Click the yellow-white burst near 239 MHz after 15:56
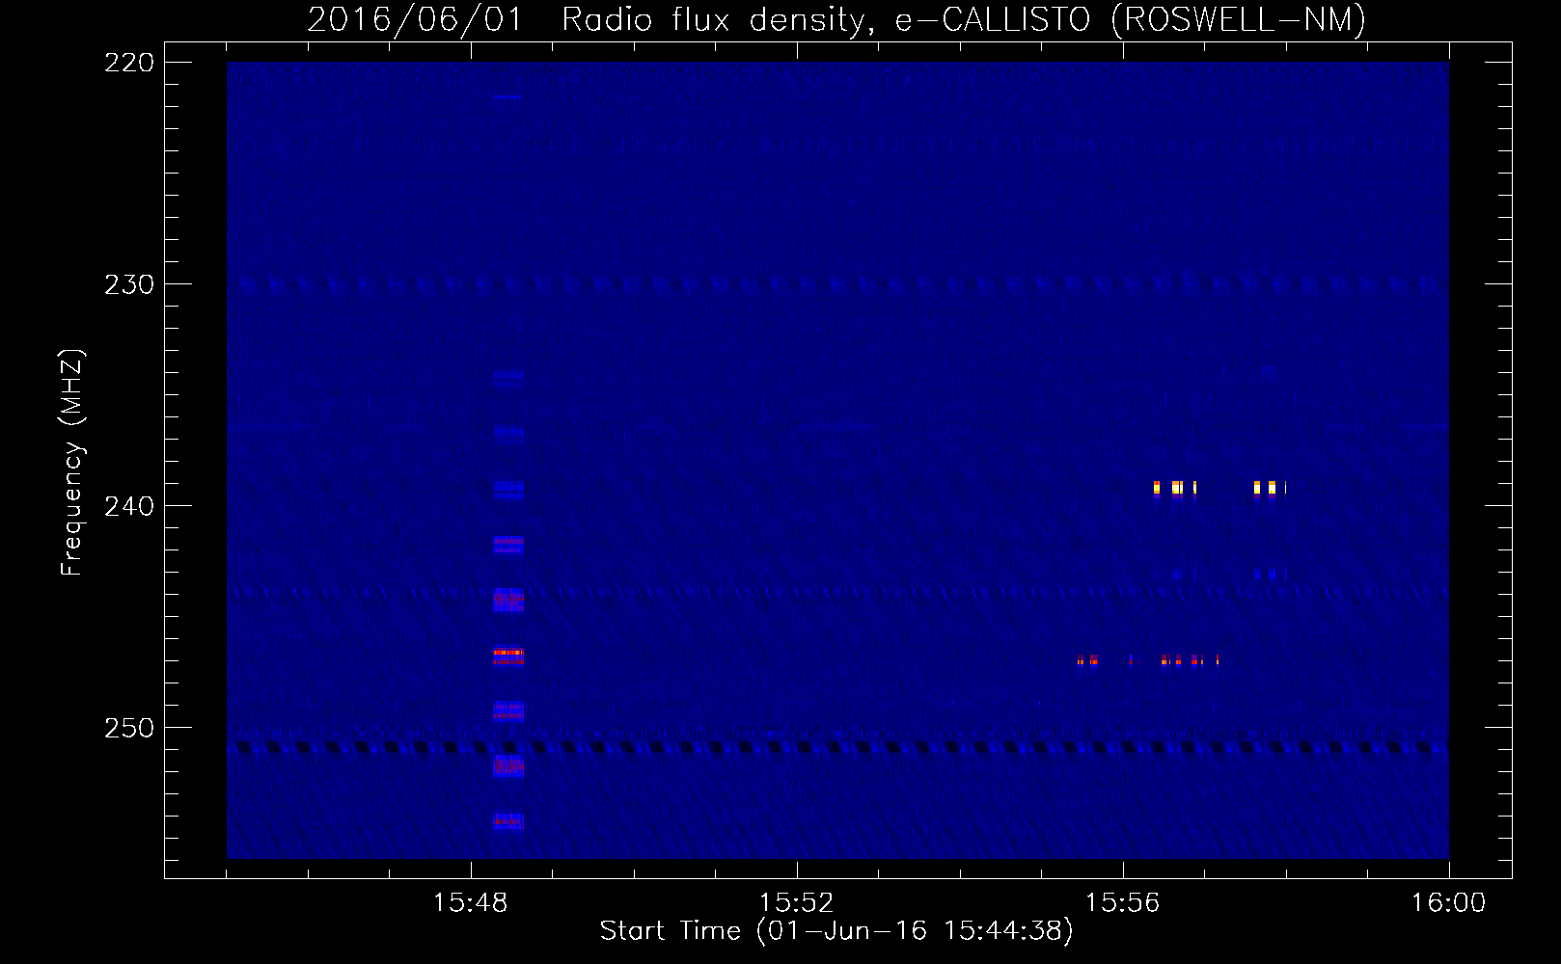 (x=1176, y=488)
